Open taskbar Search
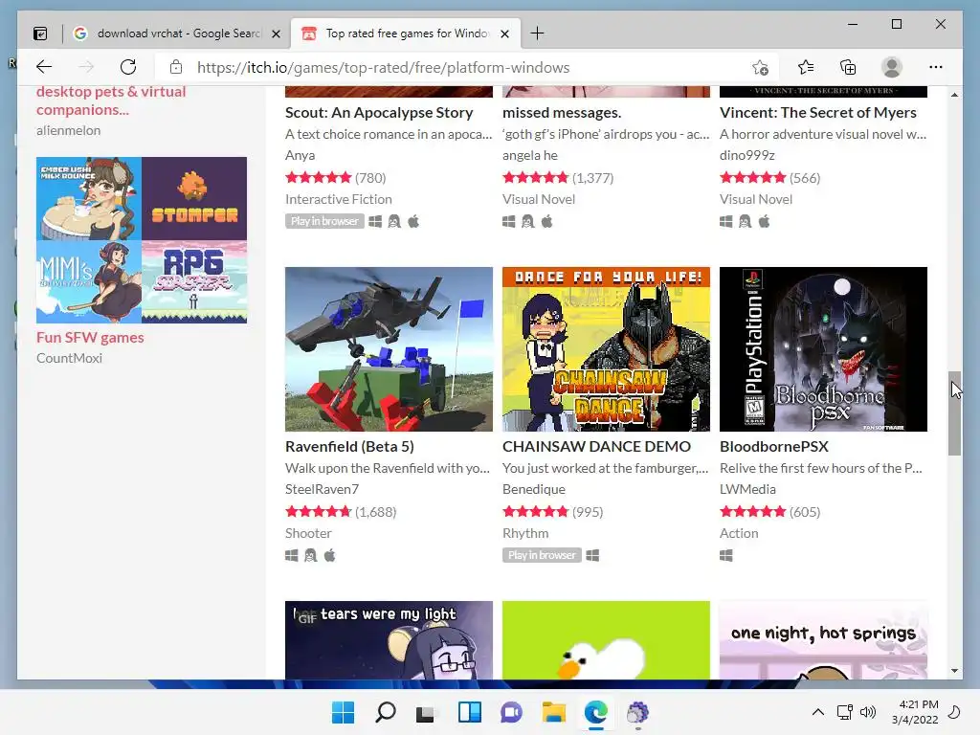980x735 pixels. pos(385,712)
